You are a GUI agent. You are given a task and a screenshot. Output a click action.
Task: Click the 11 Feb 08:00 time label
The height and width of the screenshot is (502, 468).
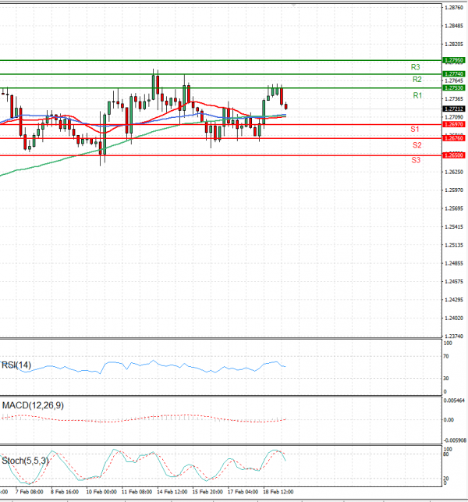[x=136, y=492]
